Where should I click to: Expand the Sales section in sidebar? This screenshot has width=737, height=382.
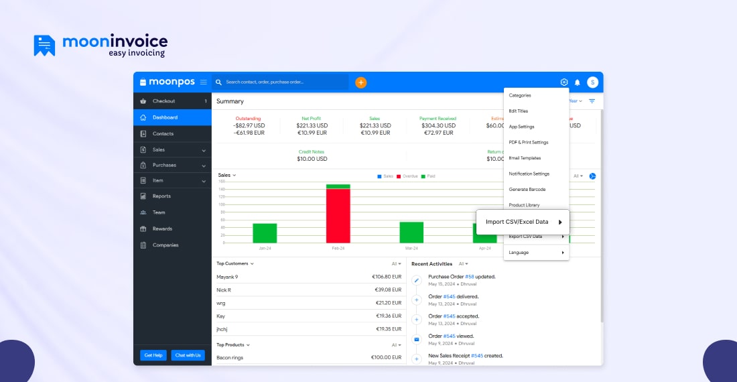pyautogui.click(x=172, y=150)
